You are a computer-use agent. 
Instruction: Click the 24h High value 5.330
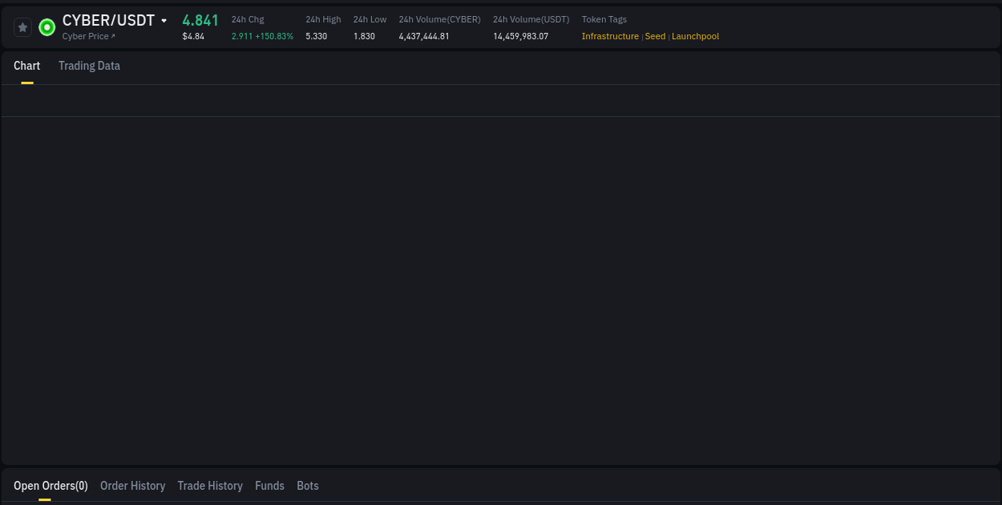[x=314, y=36]
